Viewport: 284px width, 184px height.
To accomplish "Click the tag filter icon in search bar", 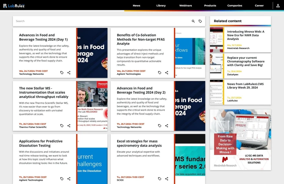I will (200, 21).
